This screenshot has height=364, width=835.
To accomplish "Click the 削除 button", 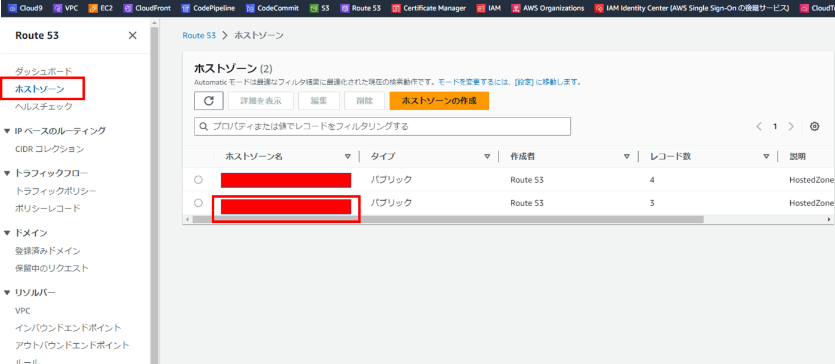I will (x=364, y=101).
